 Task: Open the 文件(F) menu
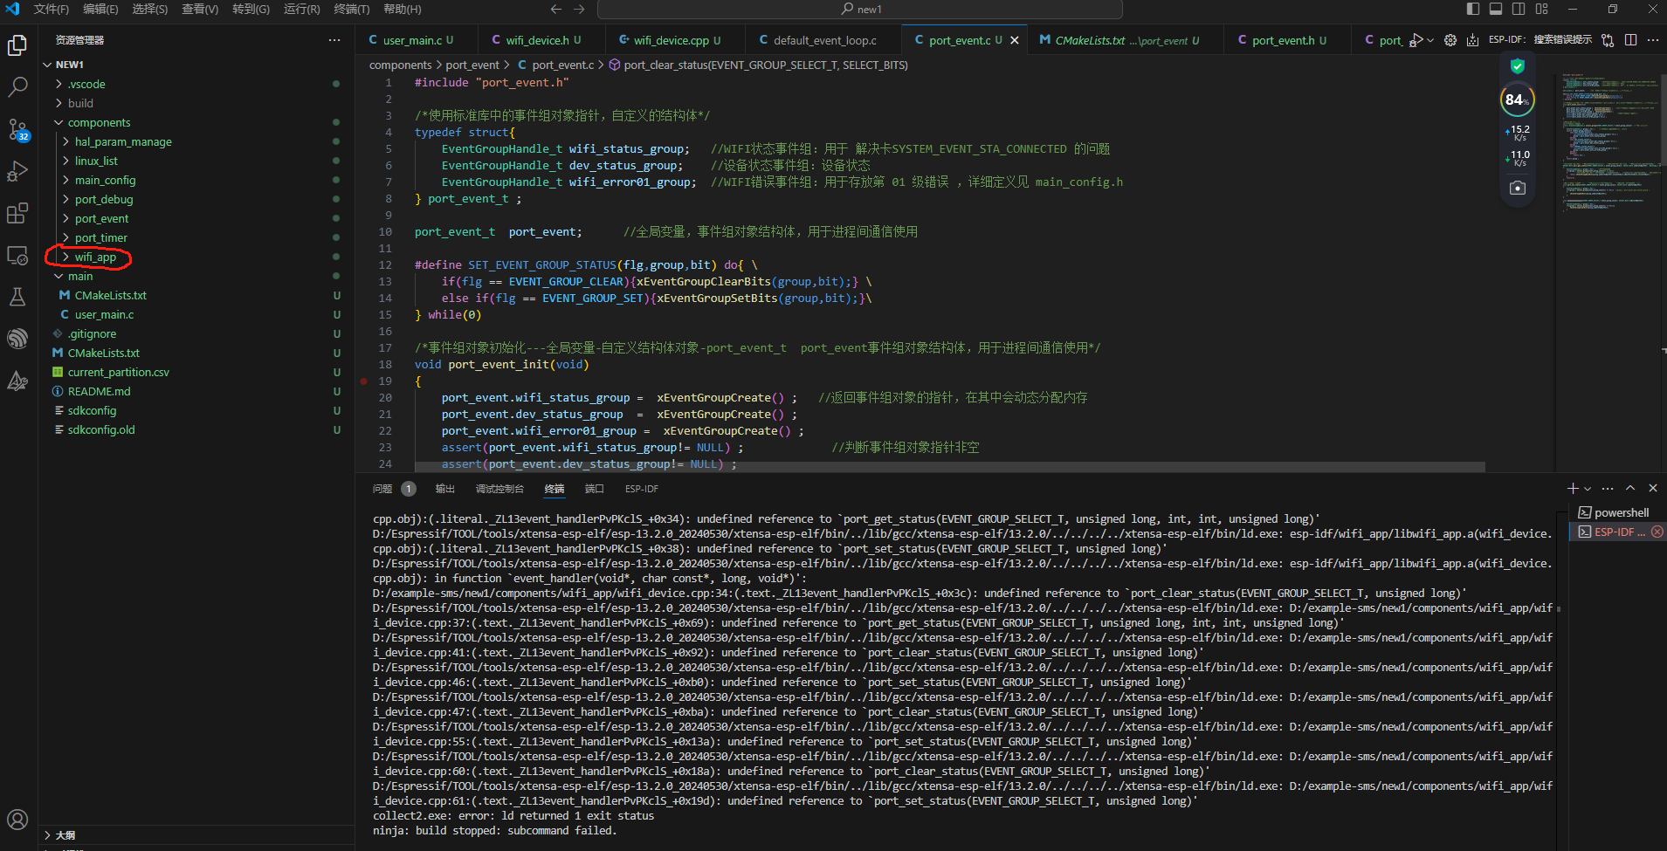[x=51, y=9]
